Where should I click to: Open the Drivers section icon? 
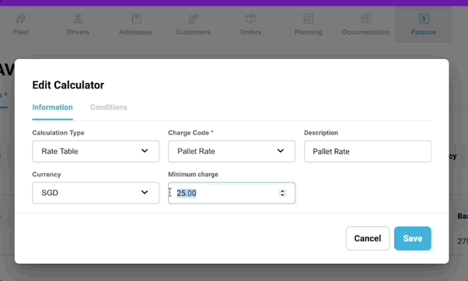pos(79,19)
